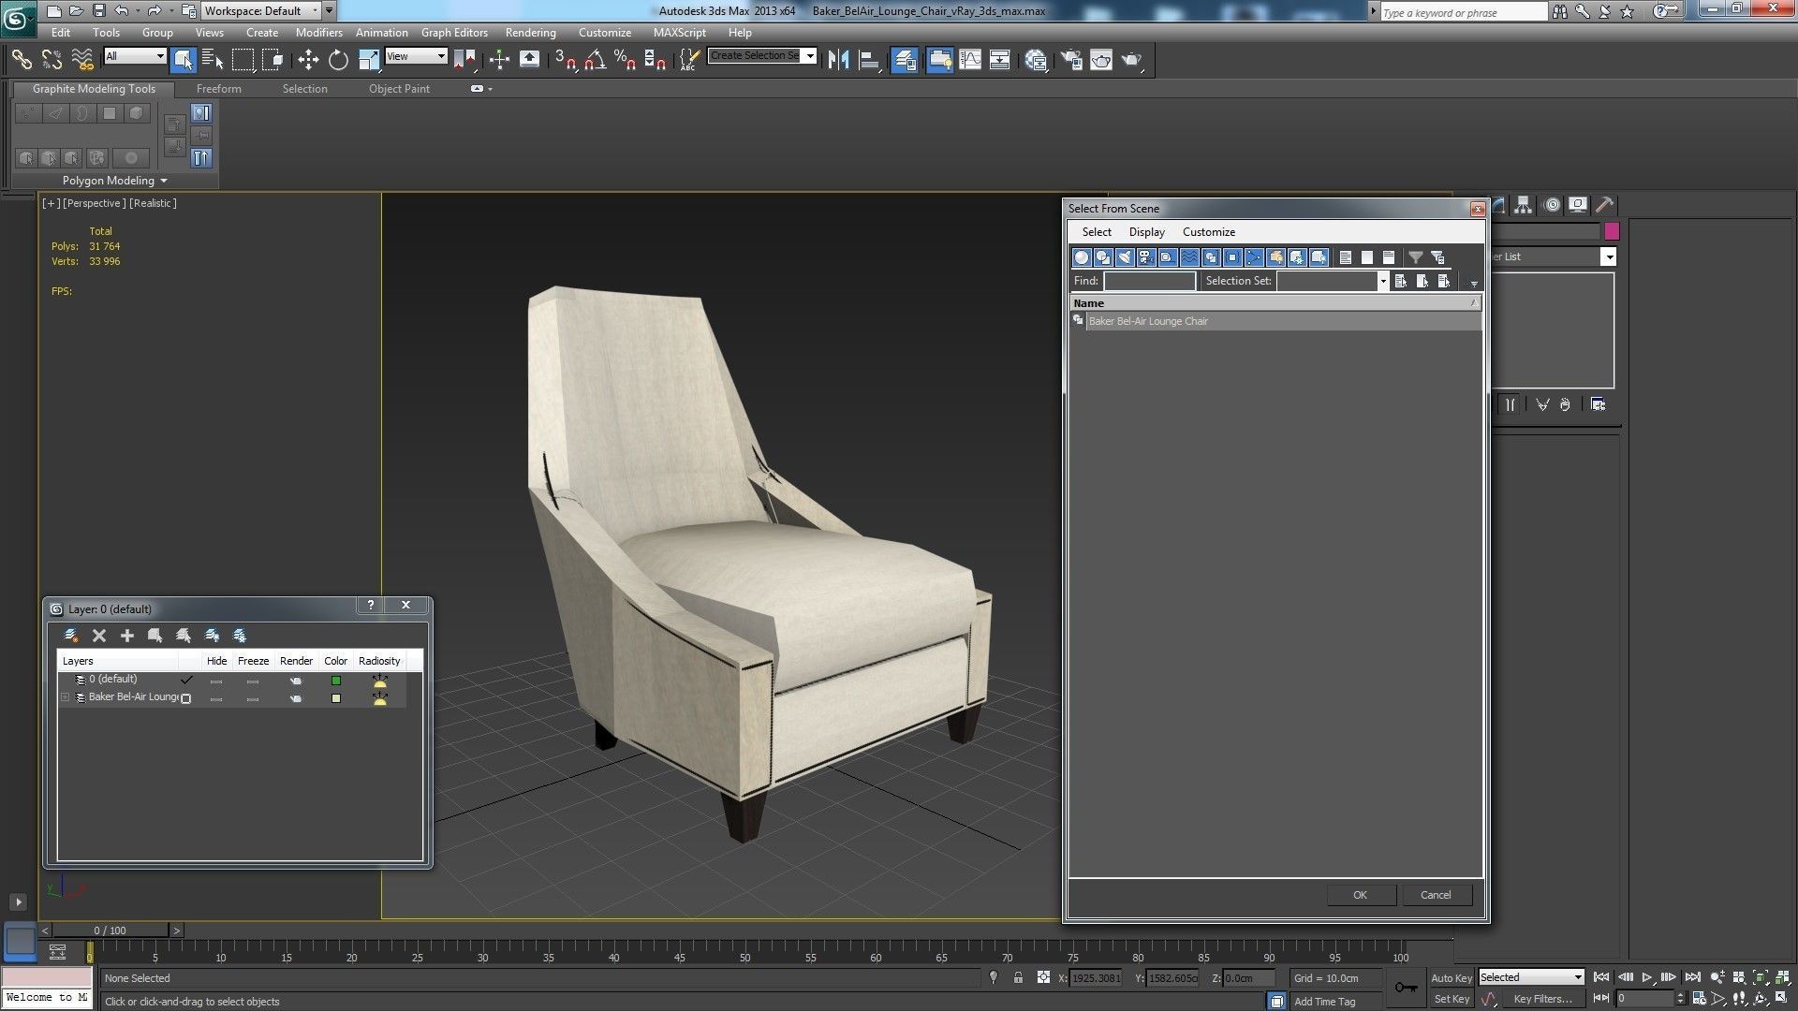Choose the Select and Scale tool
Screen dimensions: 1798x1011
369,60
